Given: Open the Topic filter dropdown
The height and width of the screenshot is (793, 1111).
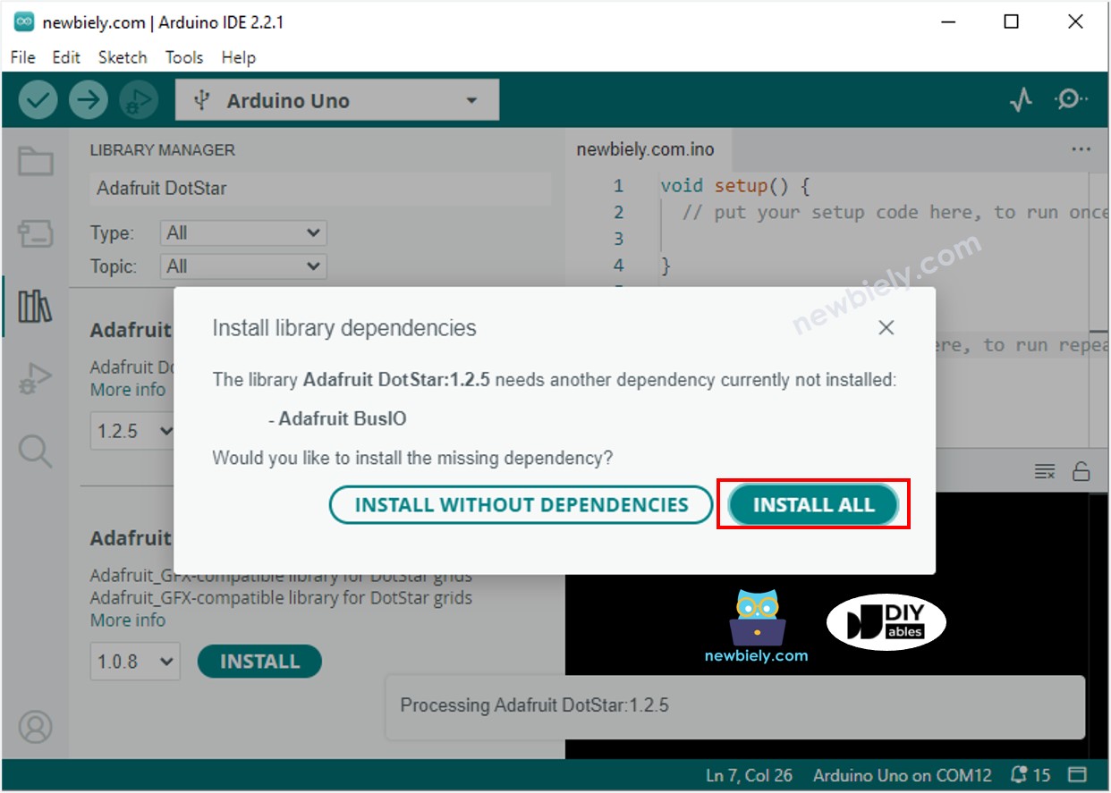Looking at the screenshot, I should coord(242,266).
